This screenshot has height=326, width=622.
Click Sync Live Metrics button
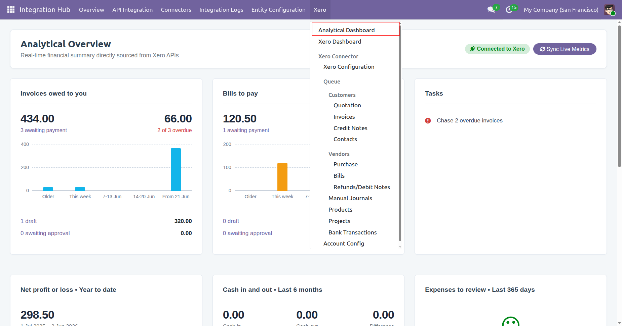(565, 49)
